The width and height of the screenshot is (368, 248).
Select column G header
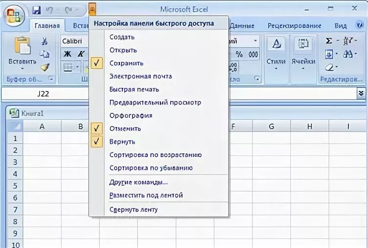click(x=271, y=126)
